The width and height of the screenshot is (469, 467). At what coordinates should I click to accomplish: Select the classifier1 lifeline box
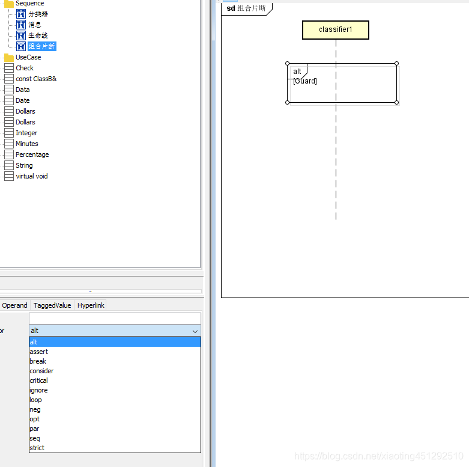click(336, 30)
